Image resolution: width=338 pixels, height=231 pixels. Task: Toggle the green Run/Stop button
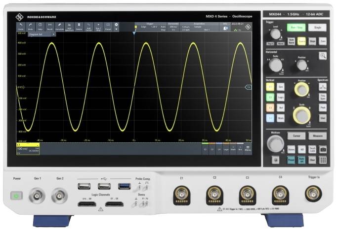coord(295,28)
